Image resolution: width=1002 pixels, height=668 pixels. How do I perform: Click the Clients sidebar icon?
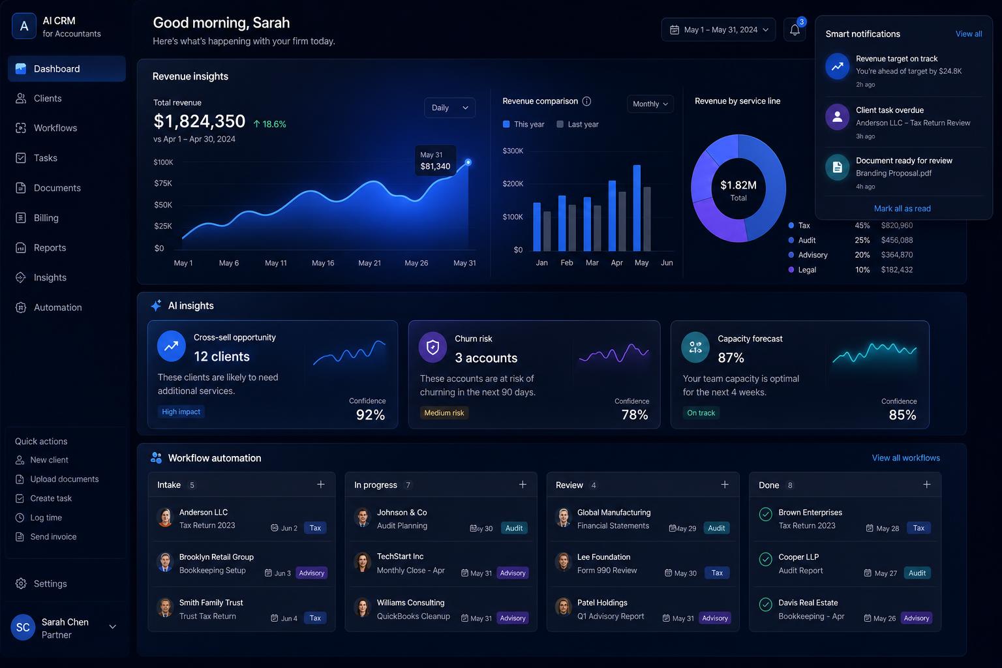click(x=21, y=99)
